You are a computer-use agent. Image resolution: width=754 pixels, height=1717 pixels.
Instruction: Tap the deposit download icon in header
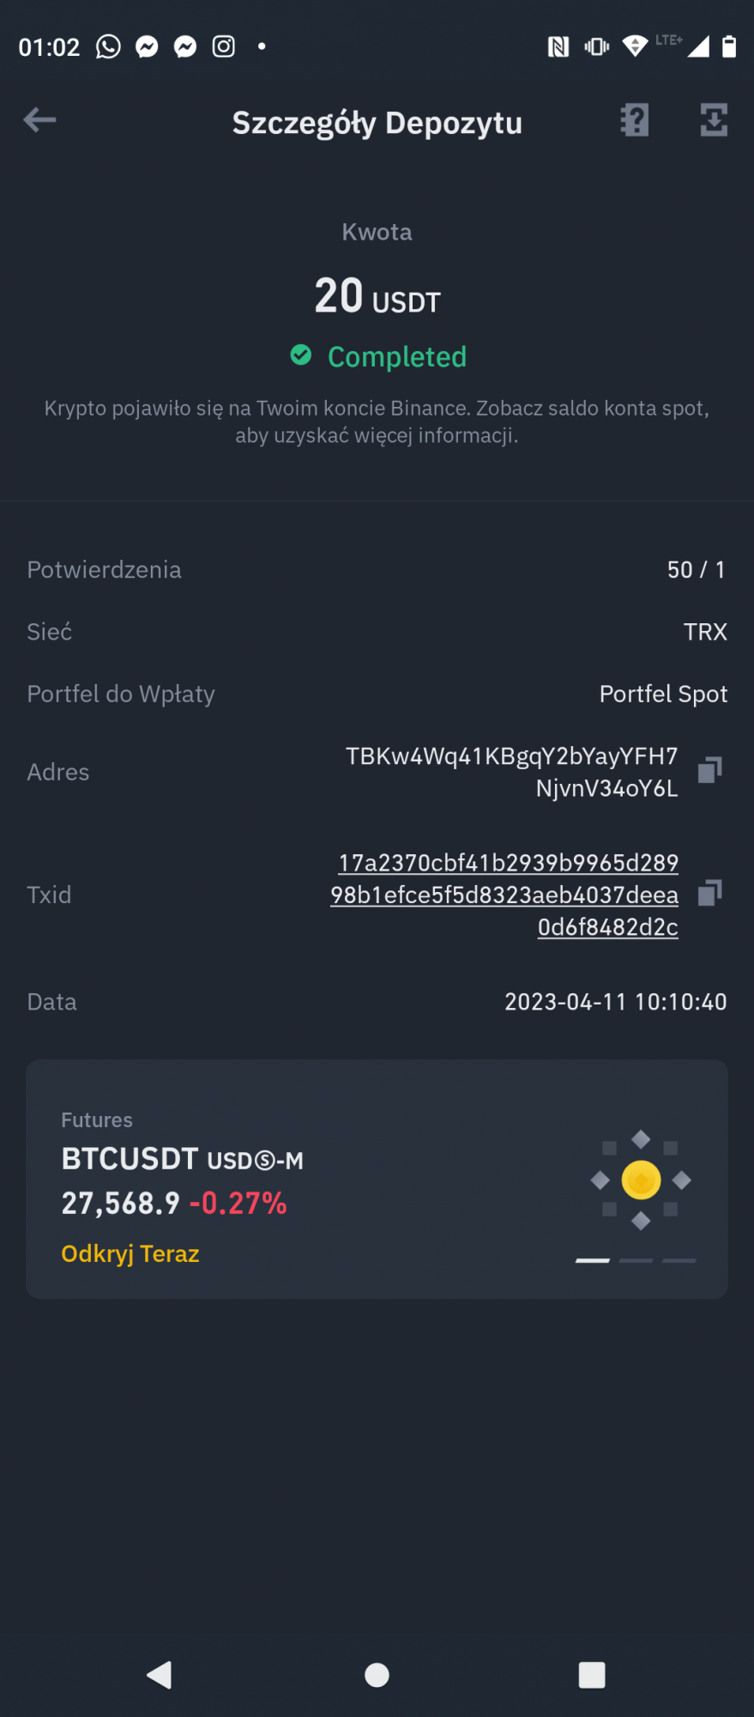point(714,120)
